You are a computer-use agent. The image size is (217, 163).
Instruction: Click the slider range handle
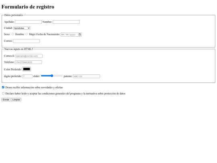[x=52, y=76]
